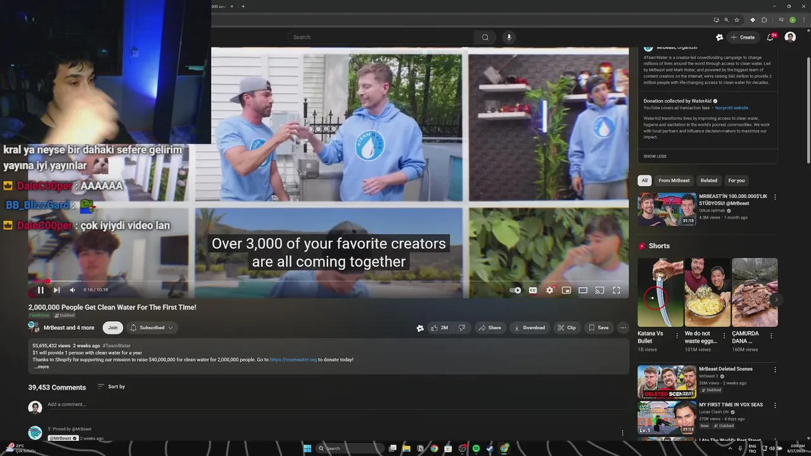Run search with magnifier button
This screenshot has height=456, width=811.
click(485, 37)
